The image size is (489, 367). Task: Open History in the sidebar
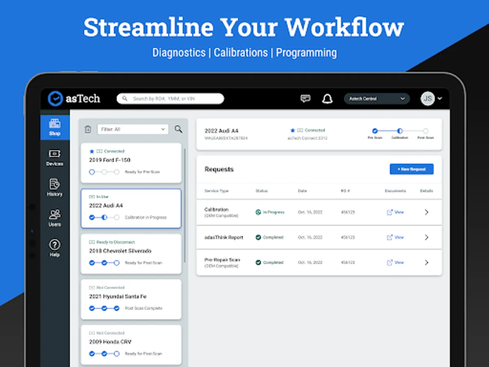tap(55, 188)
